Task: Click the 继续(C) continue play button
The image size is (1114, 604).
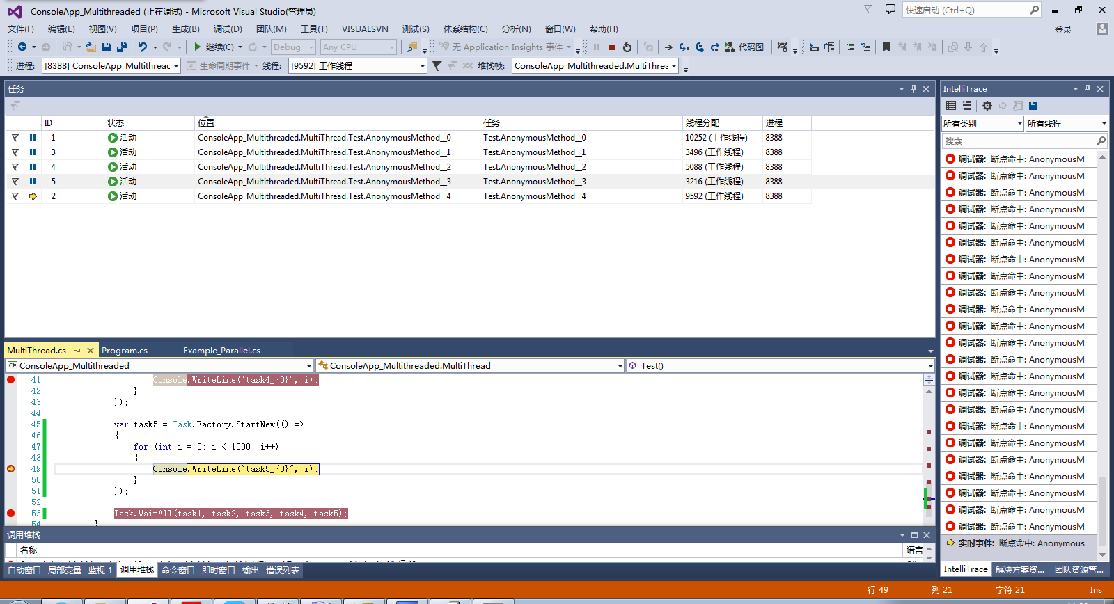Action: [214, 47]
